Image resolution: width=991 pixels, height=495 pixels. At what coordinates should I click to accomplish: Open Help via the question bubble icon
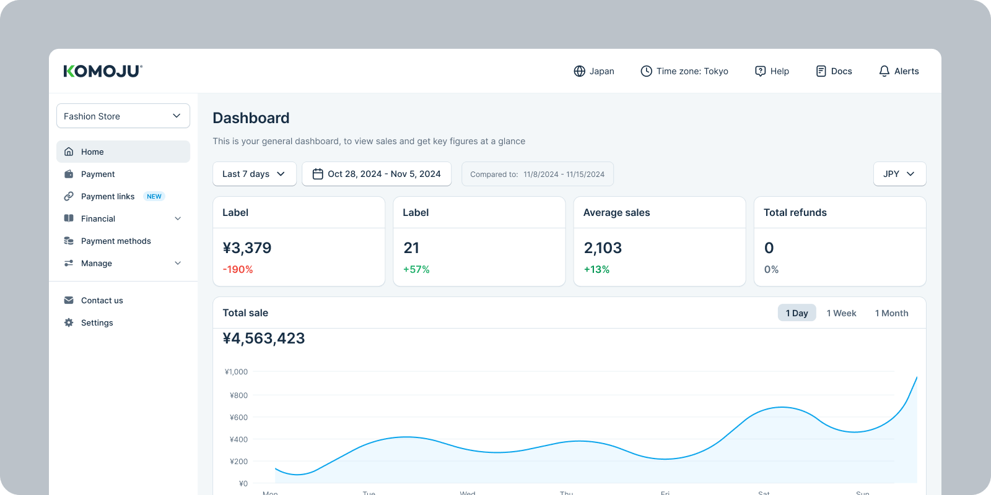pyautogui.click(x=760, y=71)
